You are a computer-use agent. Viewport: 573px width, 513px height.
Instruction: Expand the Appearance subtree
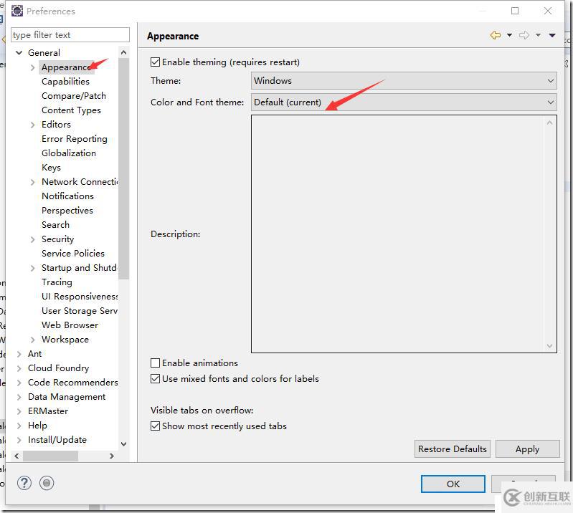pyautogui.click(x=32, y=67)
